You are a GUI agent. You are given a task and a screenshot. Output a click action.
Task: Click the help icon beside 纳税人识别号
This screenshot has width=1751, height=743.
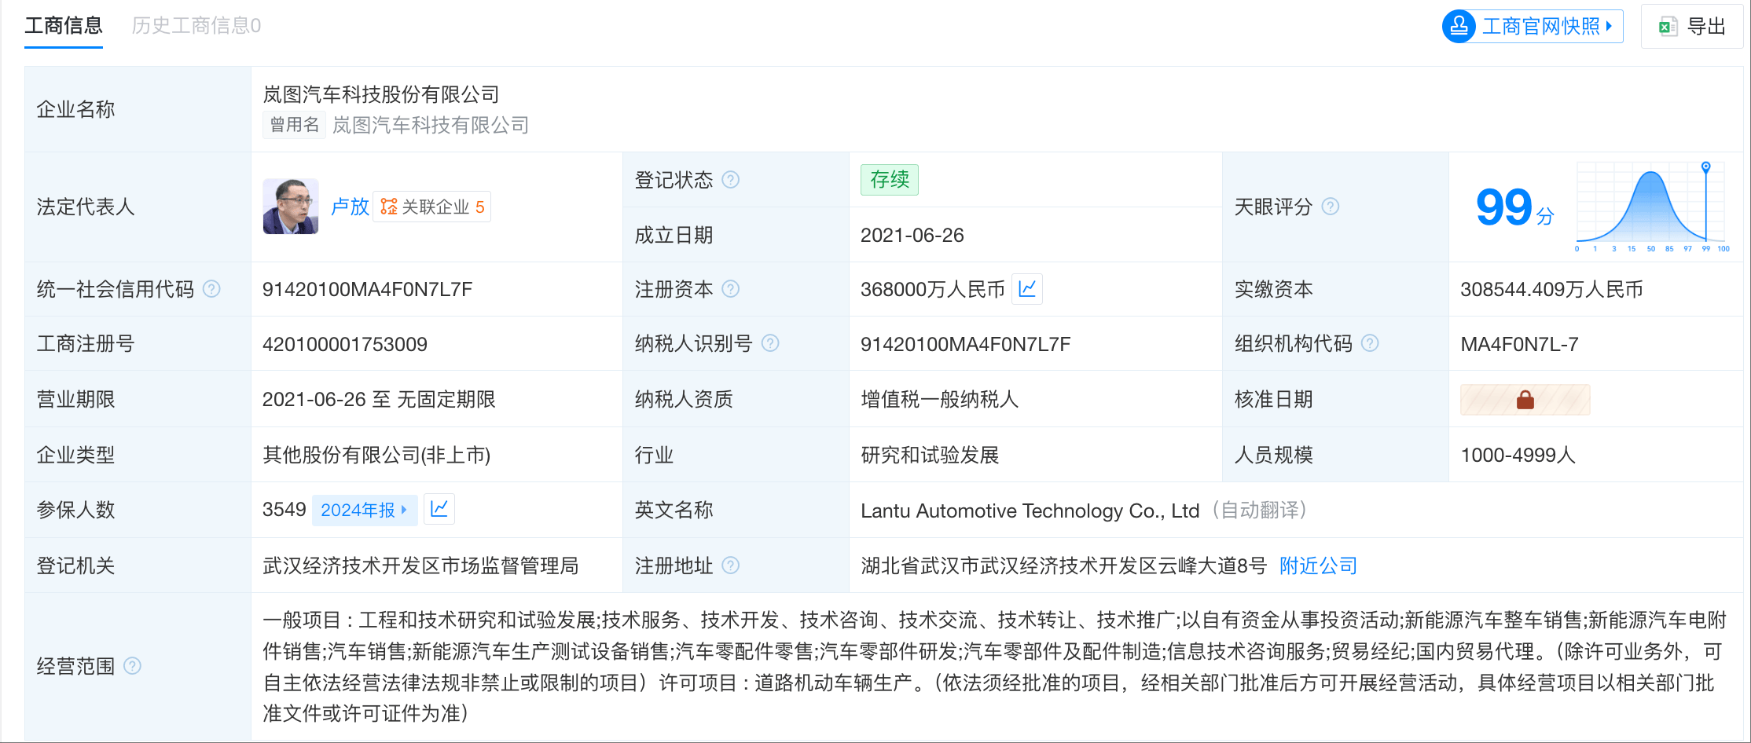pos(770,343)
